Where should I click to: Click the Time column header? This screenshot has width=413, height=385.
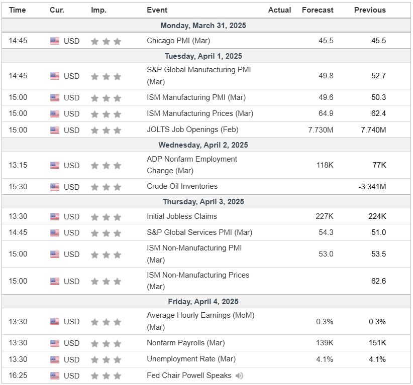point(18,10)
